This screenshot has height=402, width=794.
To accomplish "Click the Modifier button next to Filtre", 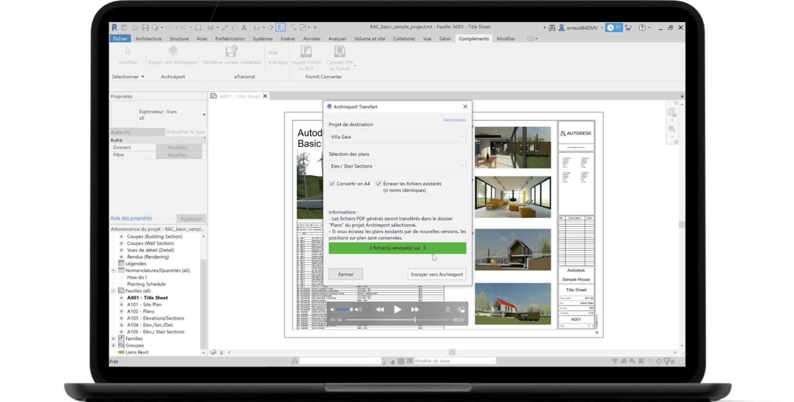I will point(179,155).
